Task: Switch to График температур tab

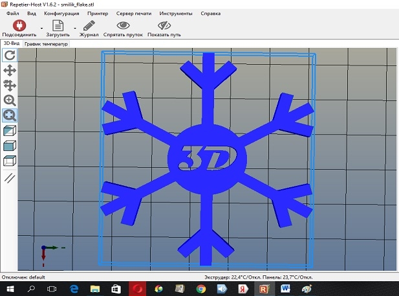Action: point(46,44)
